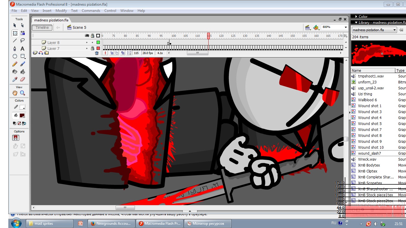The width and height of the screenshot is (406, 228).
Task: Open the timeline options menu icon
Action: [345, 36]
